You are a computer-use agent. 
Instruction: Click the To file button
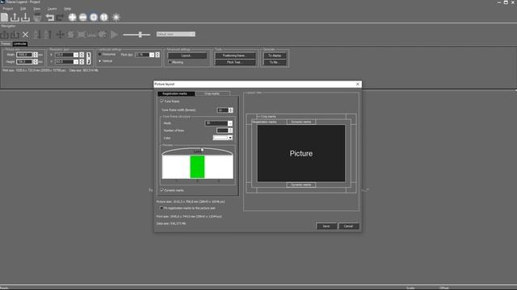coord(275,62)
